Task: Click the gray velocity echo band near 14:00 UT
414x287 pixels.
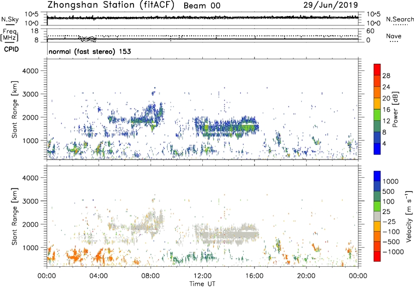Action: [x=227, y=234]
